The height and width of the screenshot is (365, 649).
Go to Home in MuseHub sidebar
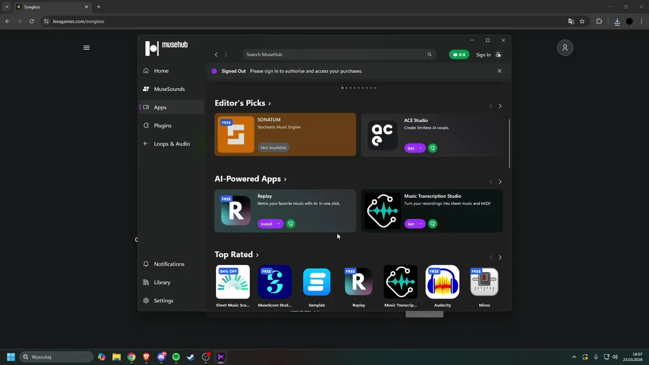click(x=172, y=71)
